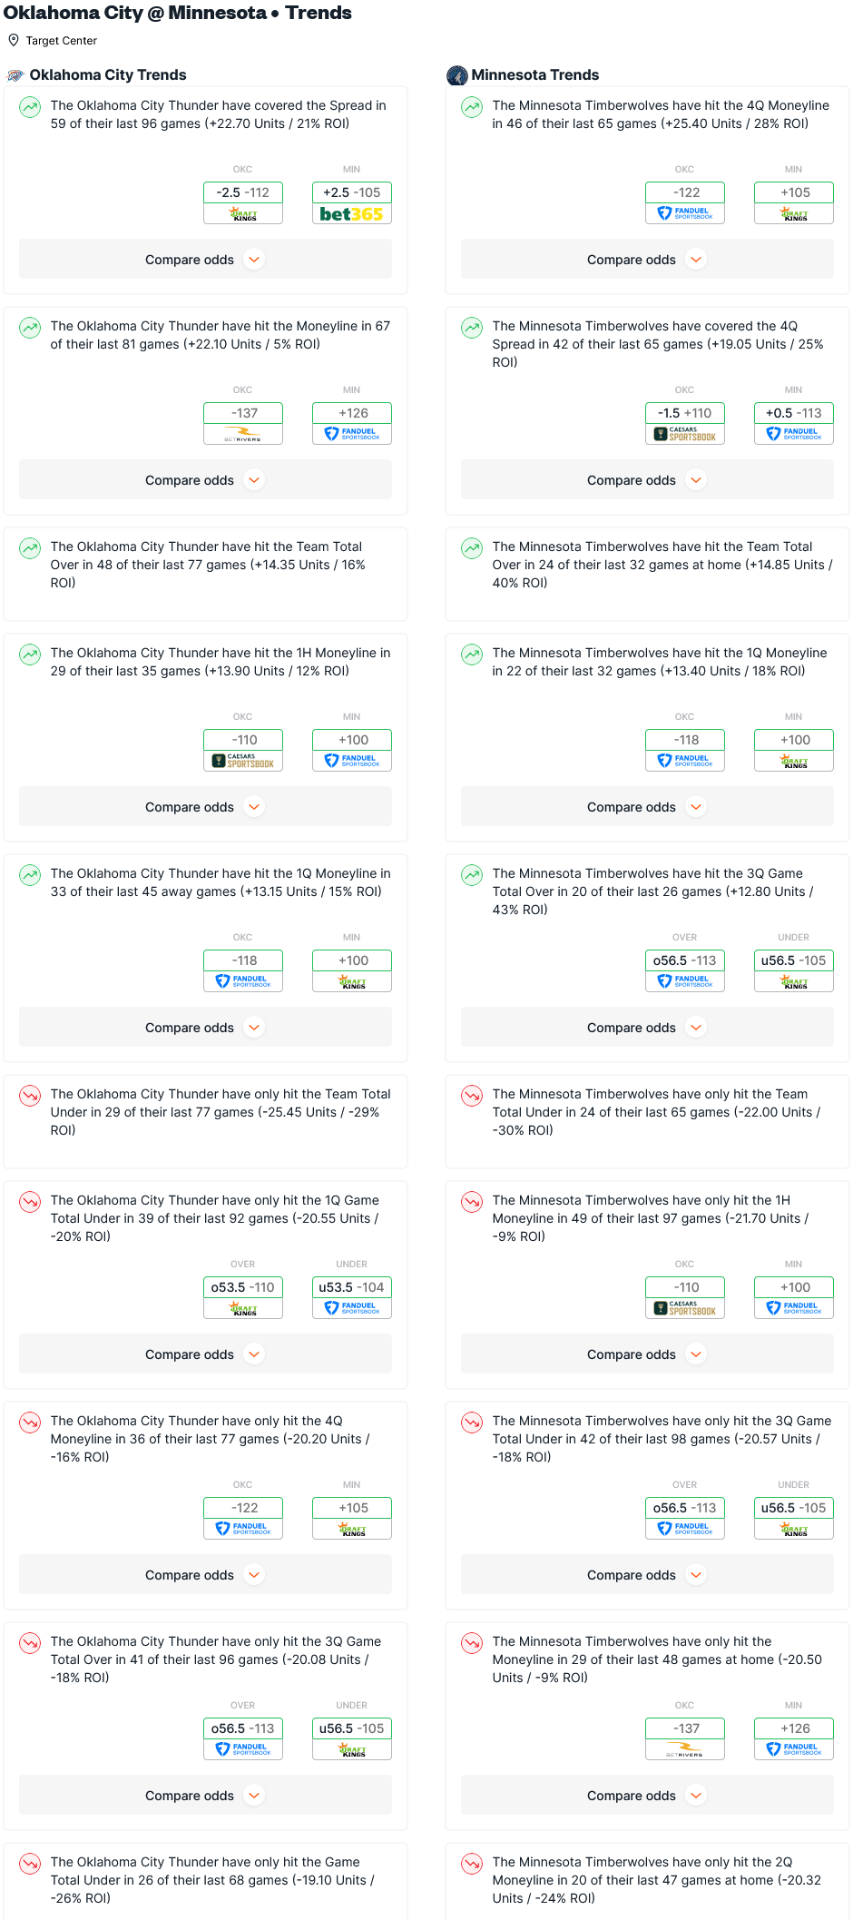Select the BetRivers -137 OKC moneyline odds
The height and width of the screenshot is (1920, 853).
pos(243,424)
